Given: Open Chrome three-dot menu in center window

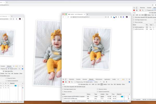Looking at the screenshot, I should (x=129, y=17).
